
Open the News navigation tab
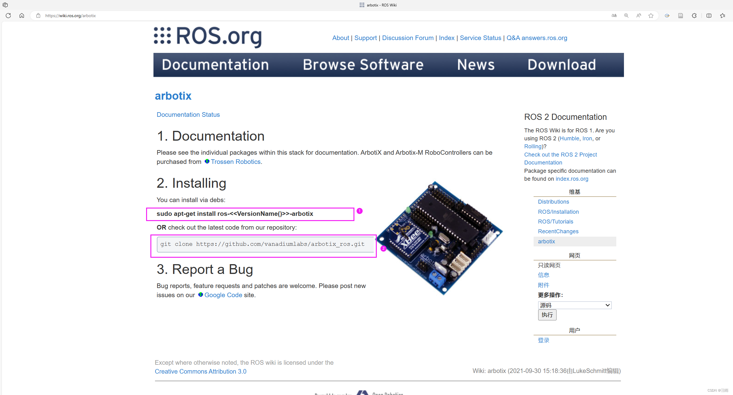click(x=476, y=65)
